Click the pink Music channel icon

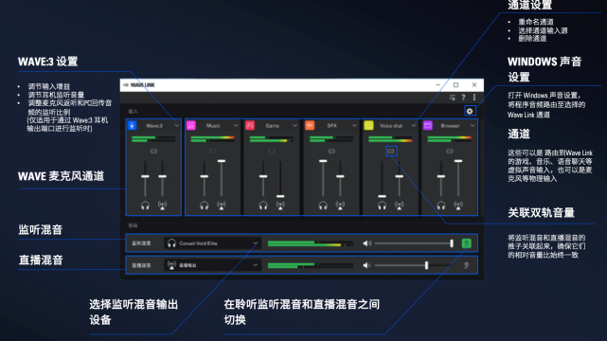191,125
